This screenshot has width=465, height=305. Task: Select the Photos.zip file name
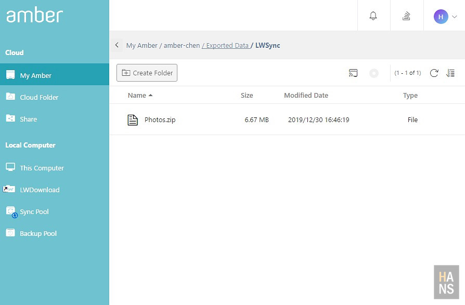[x=160, y=120]
